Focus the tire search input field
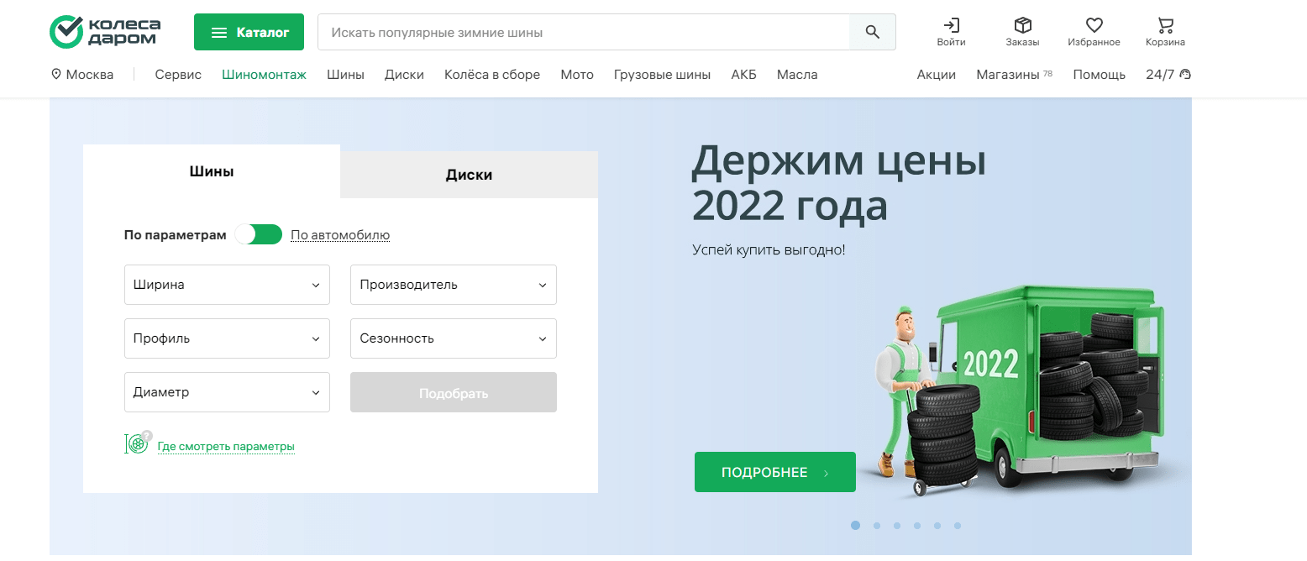 point(584,32)
